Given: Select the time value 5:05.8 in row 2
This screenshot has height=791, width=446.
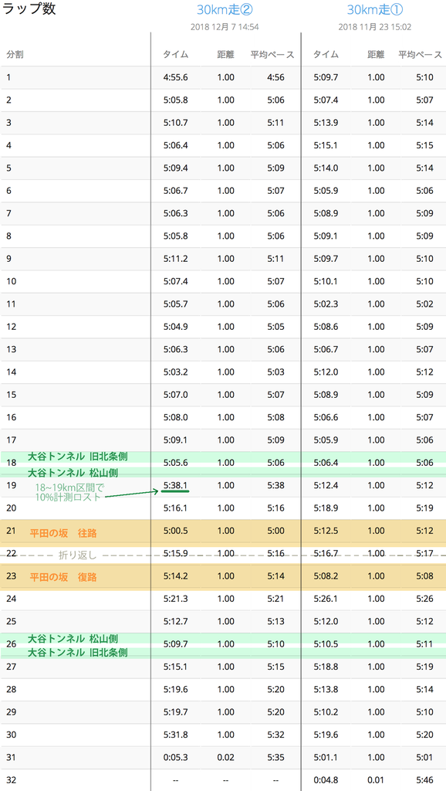Looking at the screenshot, I should 176,100.
